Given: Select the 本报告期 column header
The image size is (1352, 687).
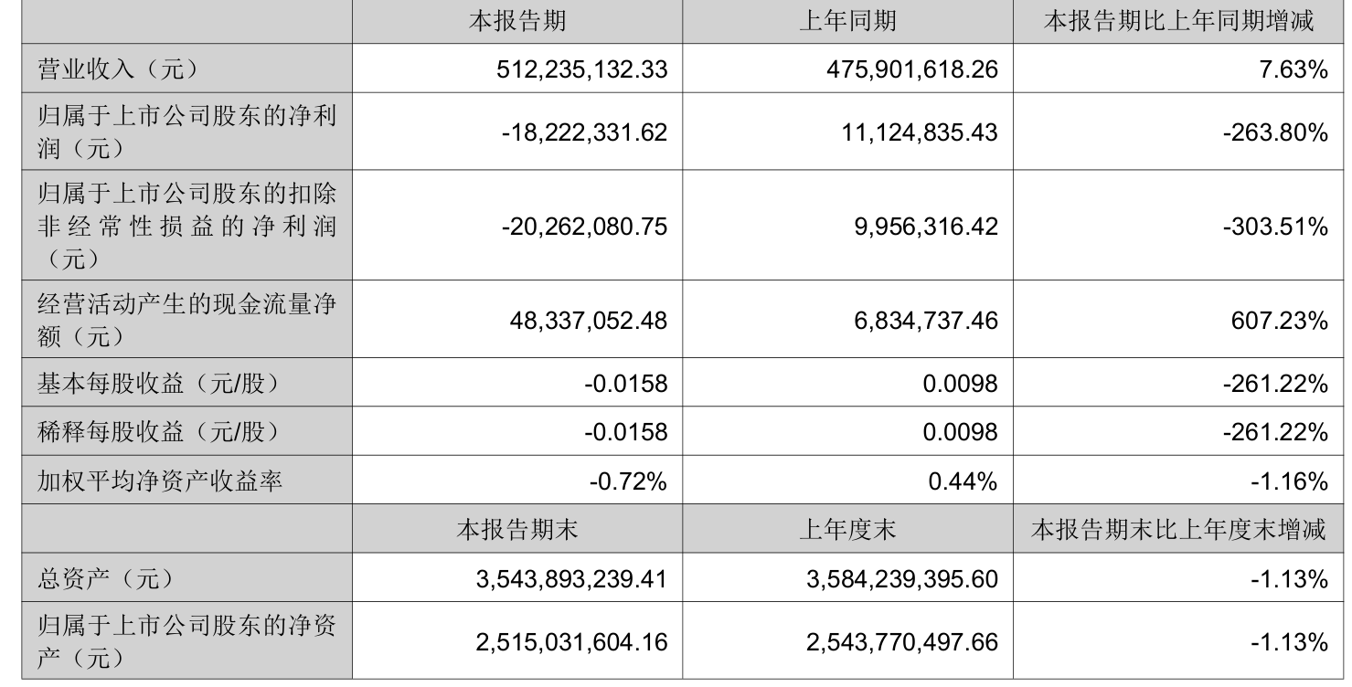Looking at the screenshot, I should (x=516, y=21).
